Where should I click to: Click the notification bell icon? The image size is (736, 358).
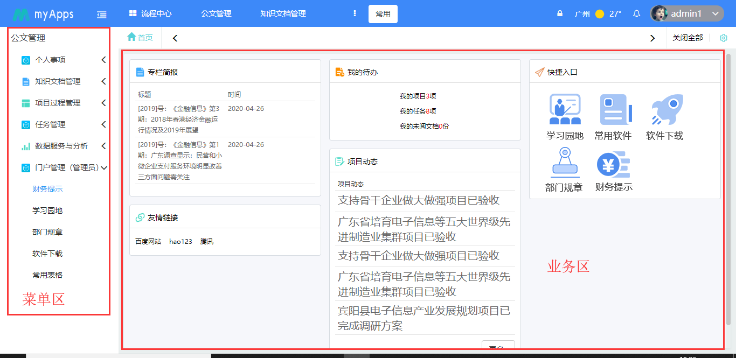[x=636, y=14]
